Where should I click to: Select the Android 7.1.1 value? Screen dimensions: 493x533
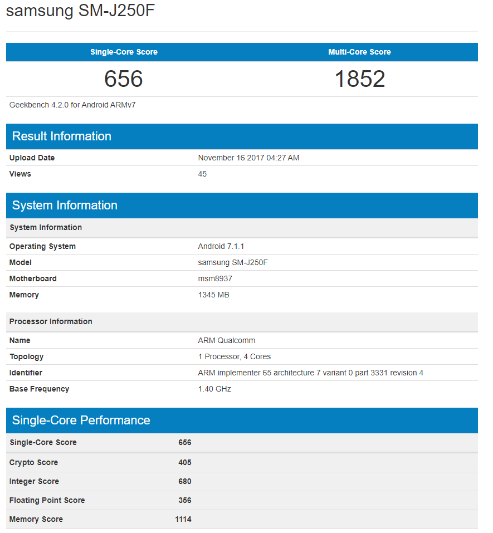pyautogui.click(x=221, y=246)
